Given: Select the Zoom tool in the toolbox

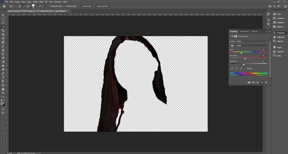Looking at the screenshot, I should [x=3, y=93].
